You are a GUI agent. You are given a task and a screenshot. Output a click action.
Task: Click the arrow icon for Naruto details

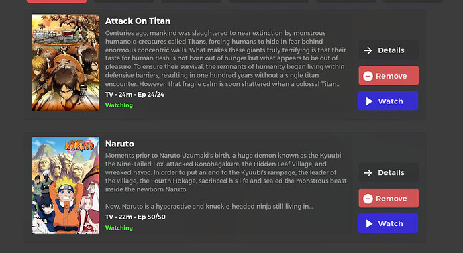click(368, 173)
